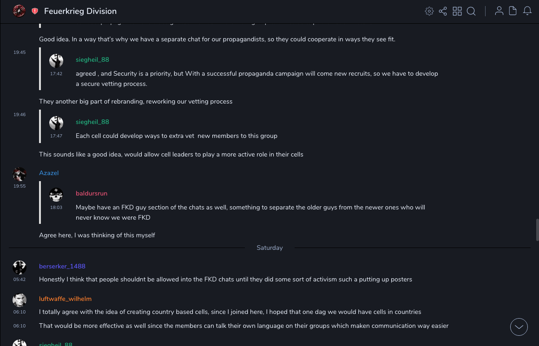Click the magnifier search icon

pyautogui.click(x=471, y=11)
